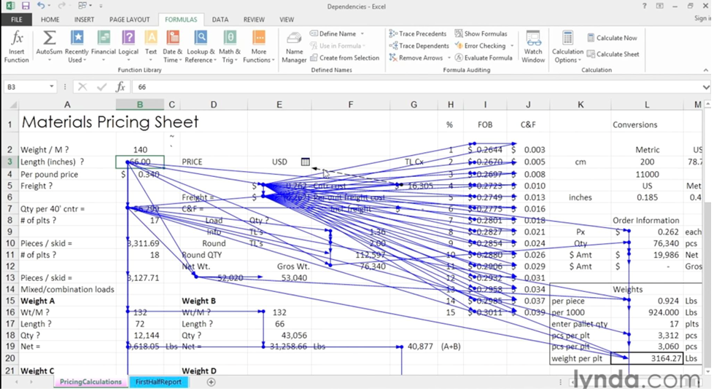This screenshot has height=391, width=714.
Task: Open Recently Used functions
Action: tap(77, 47)
